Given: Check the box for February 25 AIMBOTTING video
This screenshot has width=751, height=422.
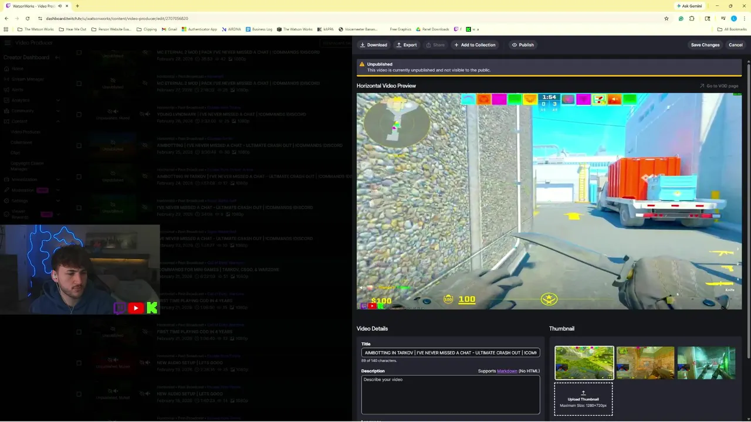Looking at the screenshot, I should coord(79,145).
